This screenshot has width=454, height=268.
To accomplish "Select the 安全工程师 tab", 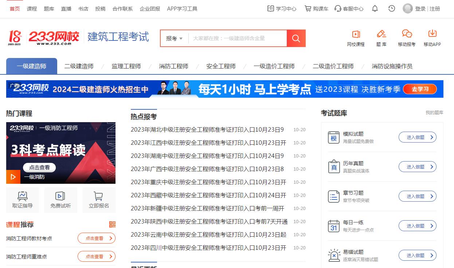I will [221, 66].
